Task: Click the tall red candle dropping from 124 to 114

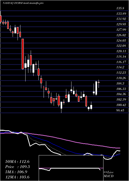Action: (23, 54)
